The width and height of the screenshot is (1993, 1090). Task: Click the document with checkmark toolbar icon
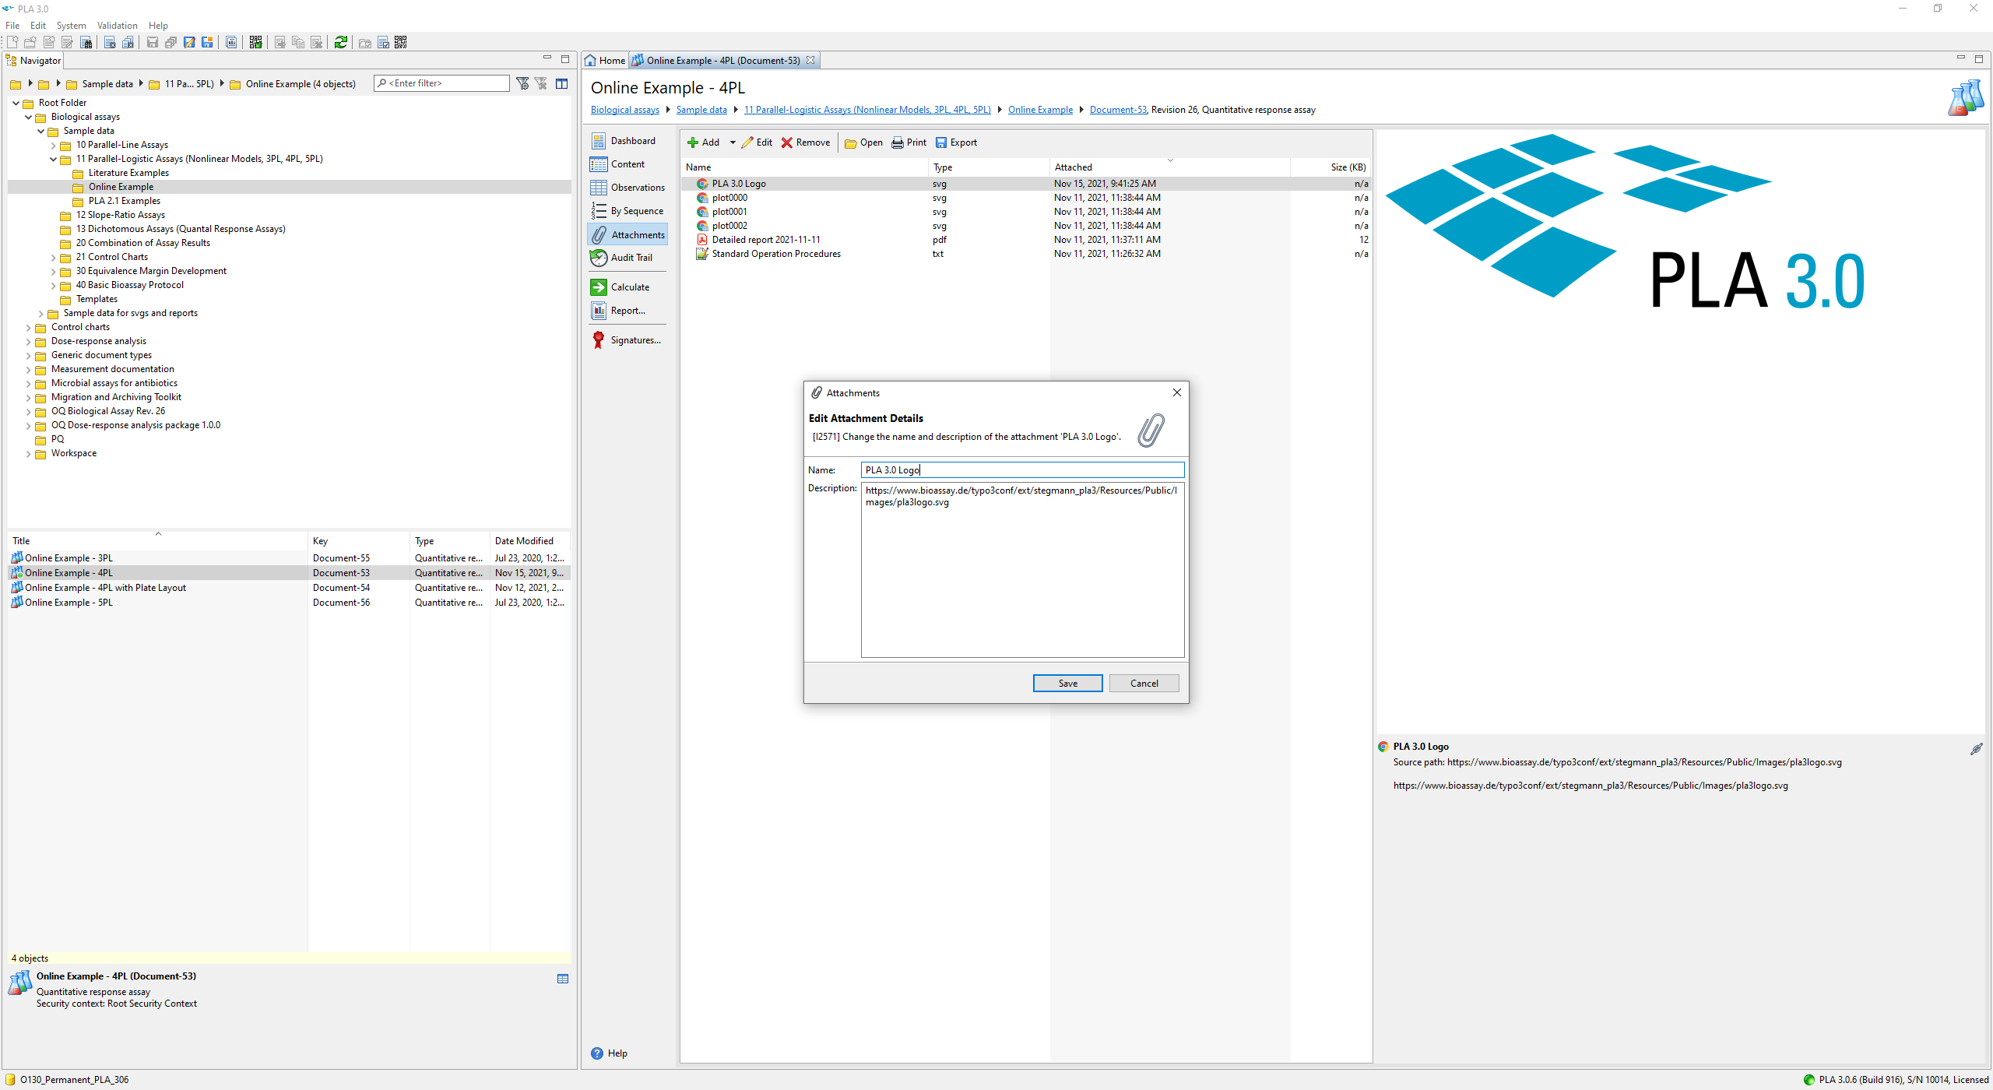coord(383,42)
